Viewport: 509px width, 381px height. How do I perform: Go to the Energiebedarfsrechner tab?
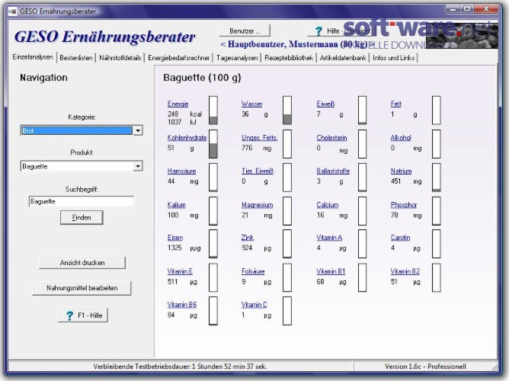[x=178, y=58]
